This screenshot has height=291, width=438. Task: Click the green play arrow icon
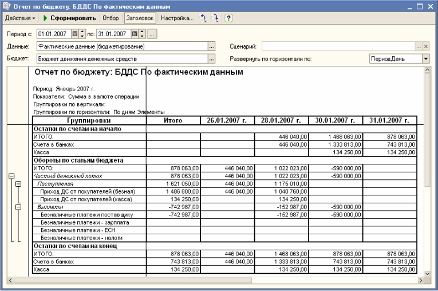click(x=45, y=18)
